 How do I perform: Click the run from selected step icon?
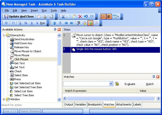click(x=32, y=23)
